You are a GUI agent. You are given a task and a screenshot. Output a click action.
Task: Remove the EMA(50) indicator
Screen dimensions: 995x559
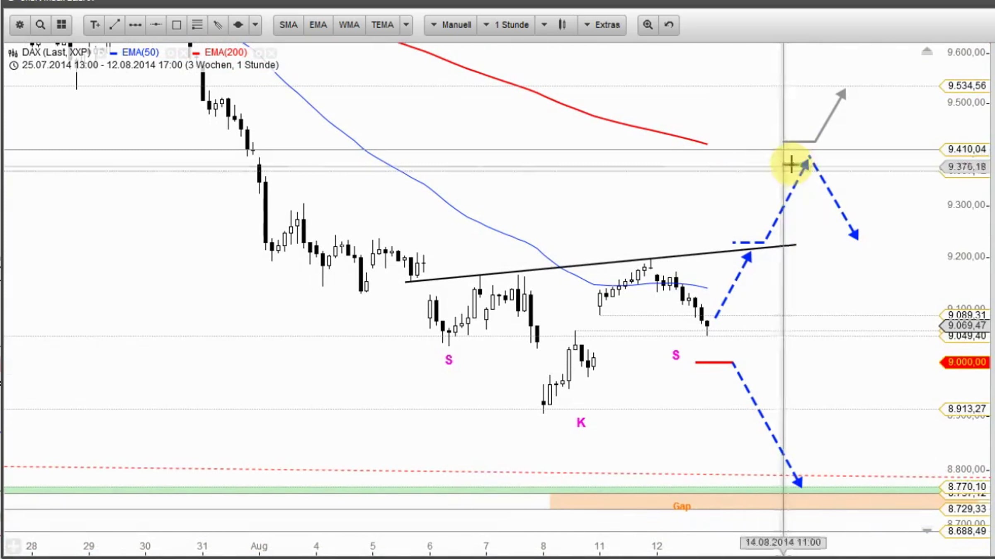(183, 53)
